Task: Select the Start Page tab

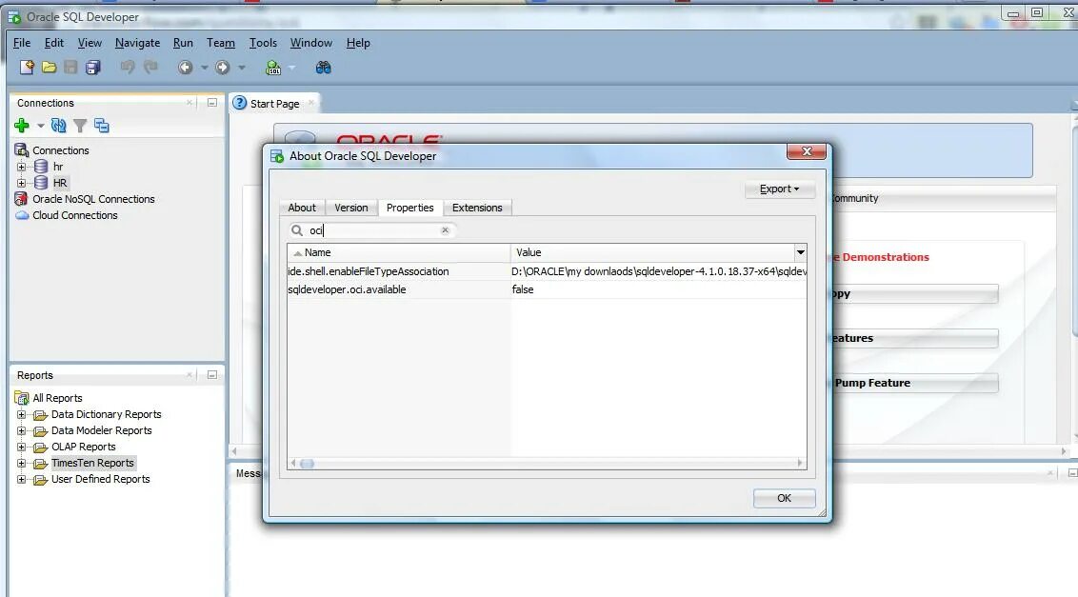Action: pos(274,104)
